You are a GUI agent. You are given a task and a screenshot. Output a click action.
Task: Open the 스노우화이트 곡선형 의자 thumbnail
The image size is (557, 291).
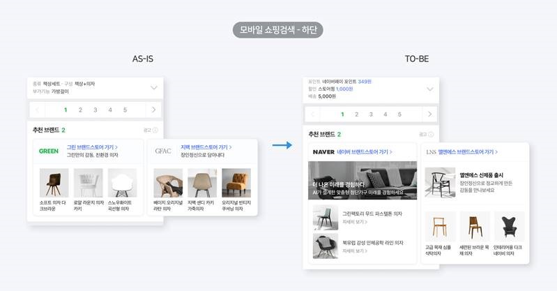coord(122,183)
